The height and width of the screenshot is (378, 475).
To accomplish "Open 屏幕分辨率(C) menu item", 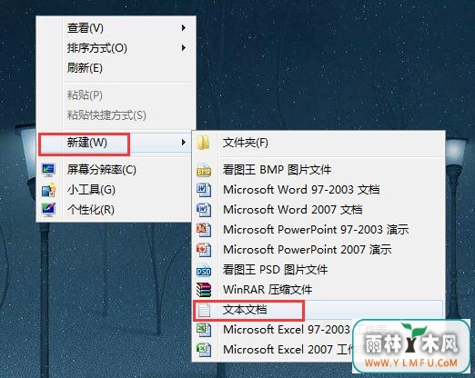I will 116,170.
